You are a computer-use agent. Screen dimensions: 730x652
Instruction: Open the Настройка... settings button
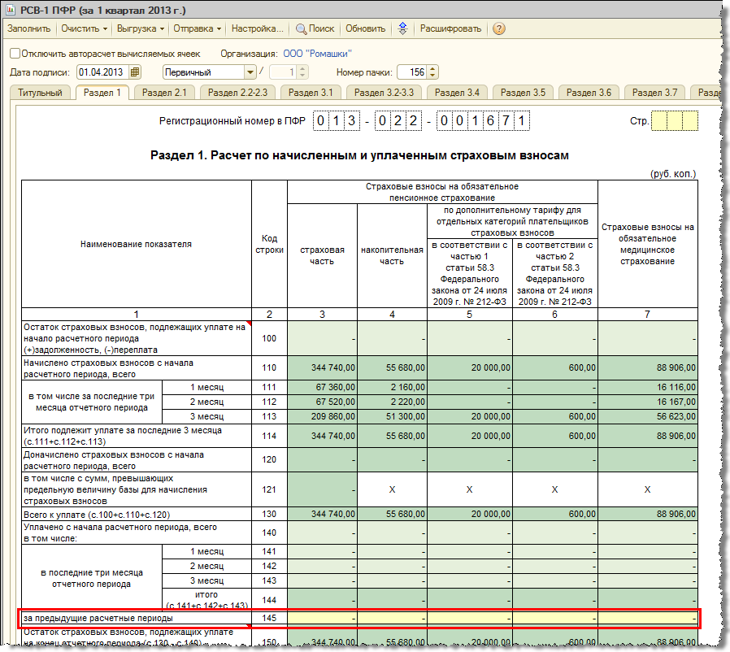pos(258,28)
